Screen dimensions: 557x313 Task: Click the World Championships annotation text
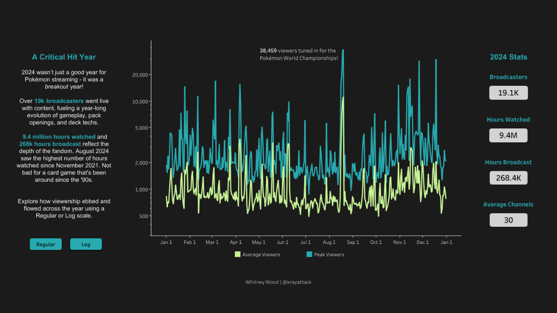click(x=298, y=54)
